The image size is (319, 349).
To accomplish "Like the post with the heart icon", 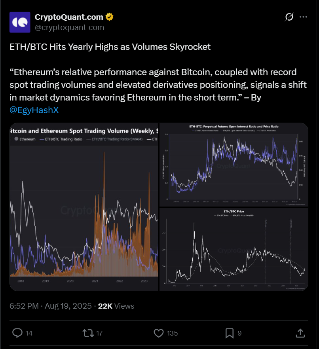I will [x=159, y=333].
